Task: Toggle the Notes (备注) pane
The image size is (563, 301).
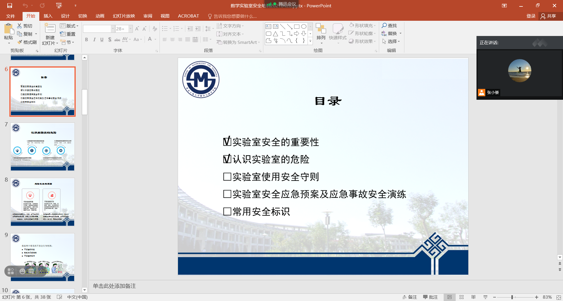Action: [410, 297]
